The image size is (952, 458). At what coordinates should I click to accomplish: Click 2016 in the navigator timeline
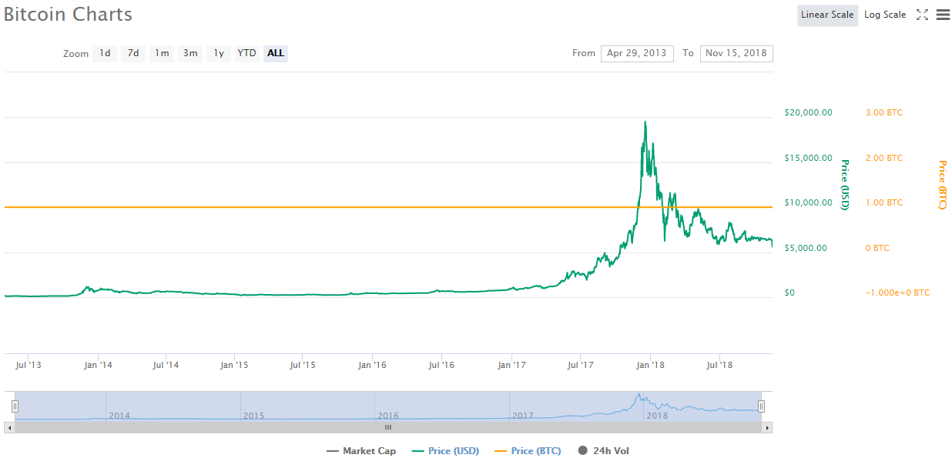[x=387, y=416]
